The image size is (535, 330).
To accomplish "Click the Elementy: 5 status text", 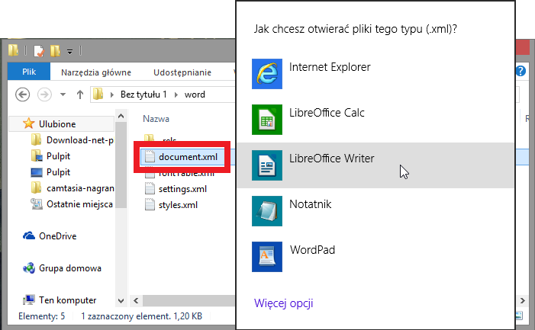I will [42, 316].
